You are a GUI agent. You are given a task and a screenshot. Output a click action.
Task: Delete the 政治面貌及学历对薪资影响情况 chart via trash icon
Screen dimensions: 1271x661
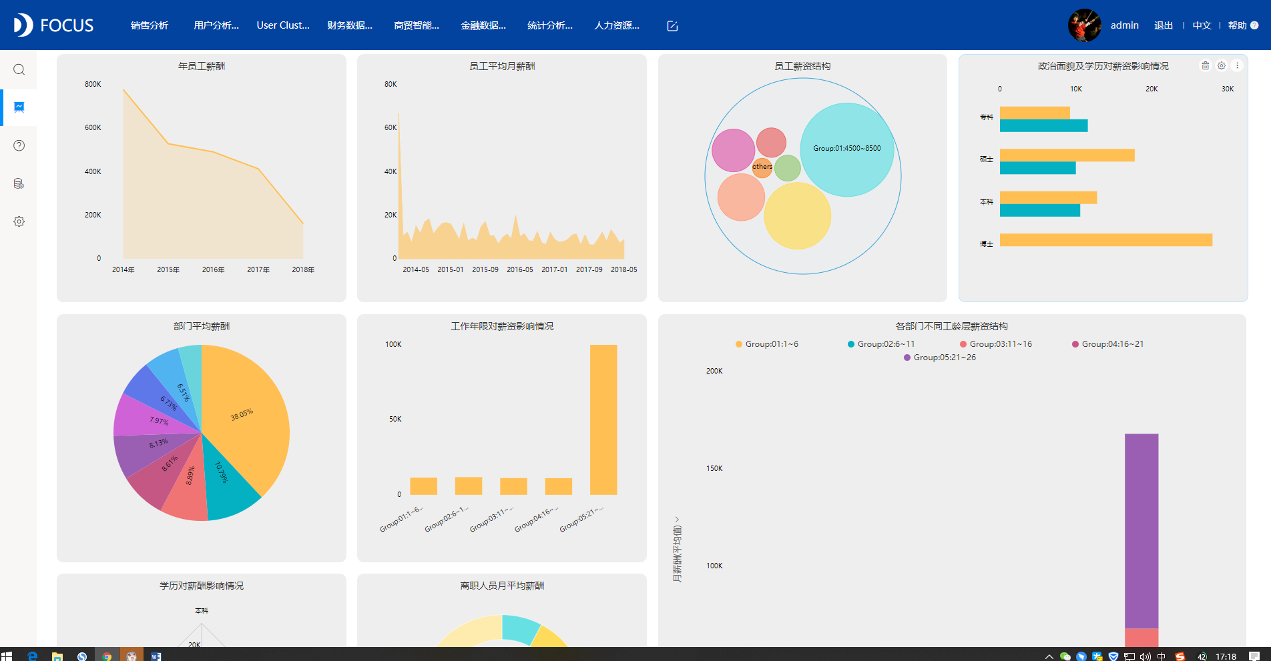(x=1205, y=65)
